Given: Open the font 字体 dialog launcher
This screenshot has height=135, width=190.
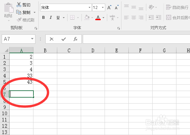Looking at the screenshot, I should pos(119,28).
